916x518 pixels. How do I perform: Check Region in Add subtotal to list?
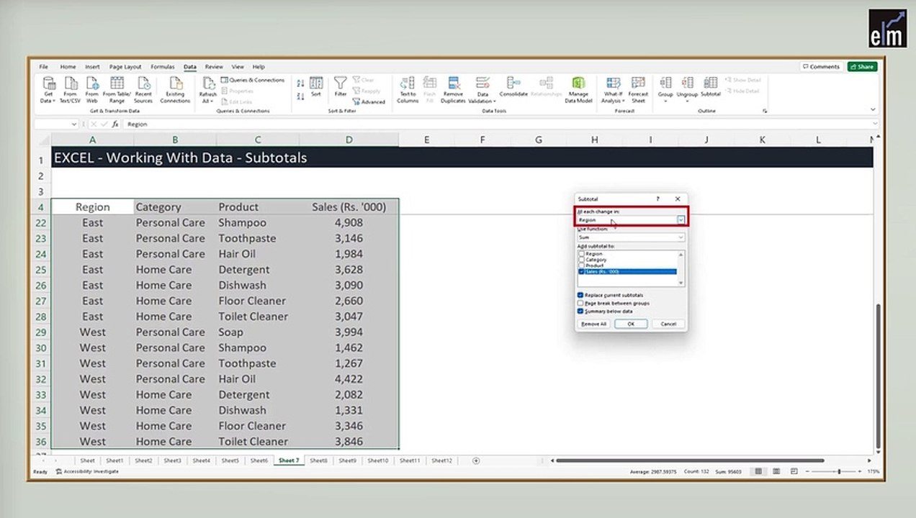click(581, 254)
